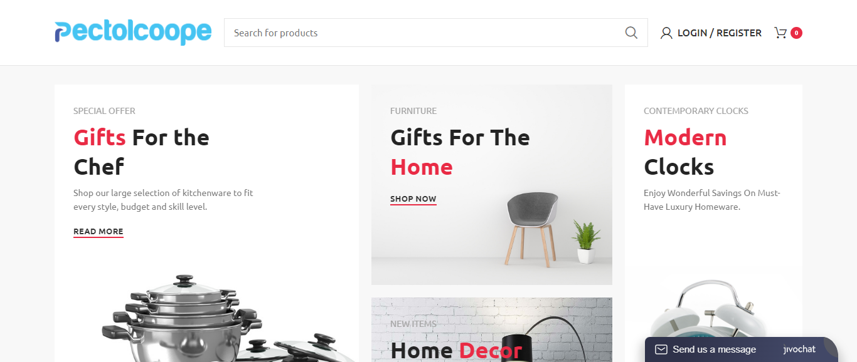
Task: Click the Gifts For the Chef heading
Action: [141, 152]
